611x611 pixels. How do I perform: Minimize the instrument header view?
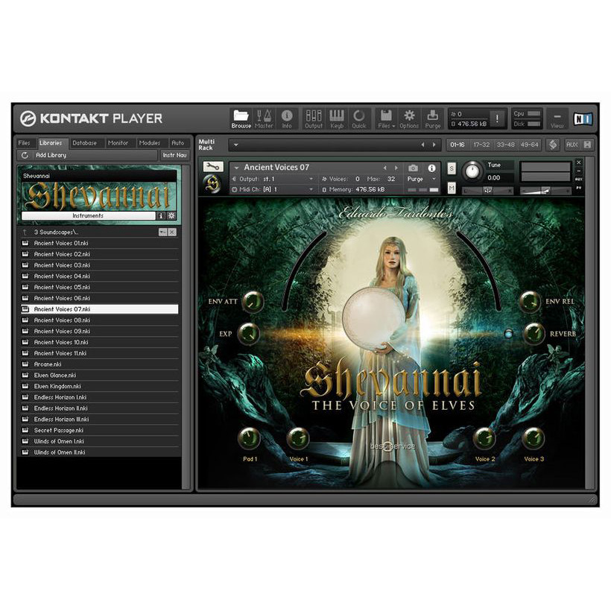(579, 171)
